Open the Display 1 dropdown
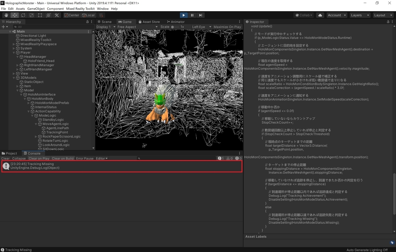The height and width of the screenshot is (252, 396). pos(106,27)
